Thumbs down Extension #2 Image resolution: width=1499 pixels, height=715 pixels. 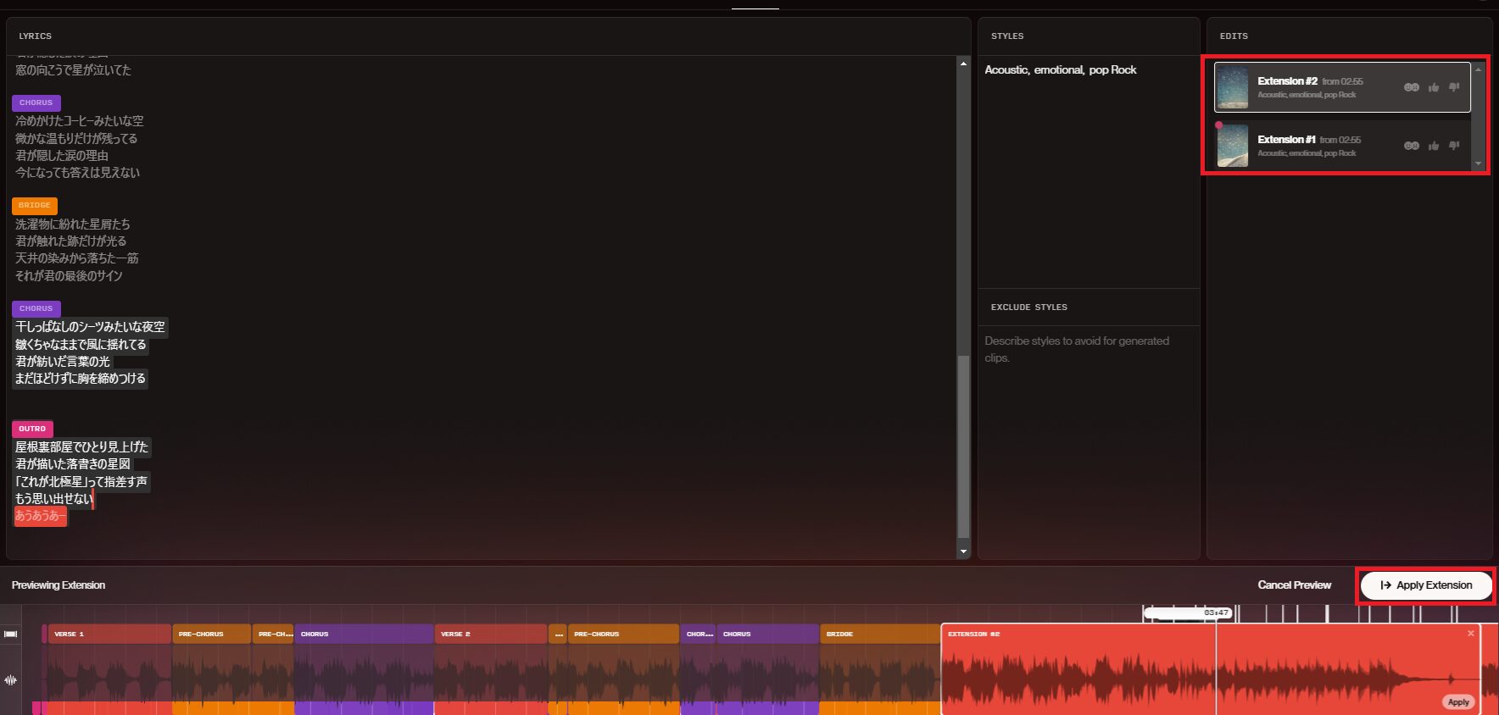pyautogui.click(x=1454, y=87)
